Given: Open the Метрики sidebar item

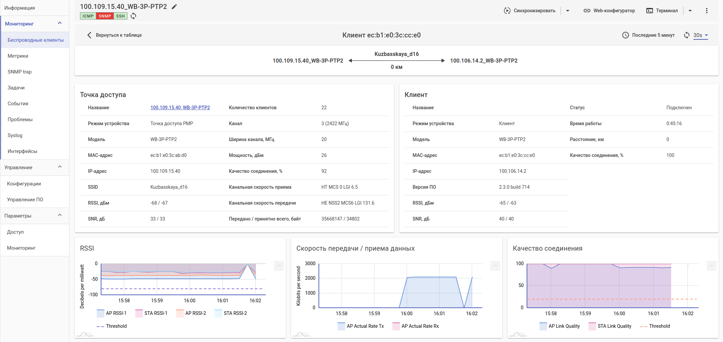Looking at the screenshot, I should pos(18,56).
